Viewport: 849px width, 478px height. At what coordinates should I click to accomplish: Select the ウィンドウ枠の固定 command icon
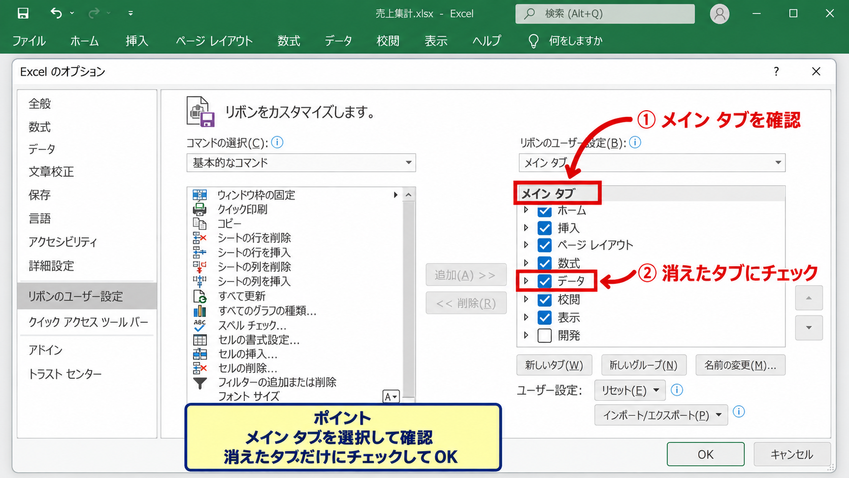coord(200,195)
